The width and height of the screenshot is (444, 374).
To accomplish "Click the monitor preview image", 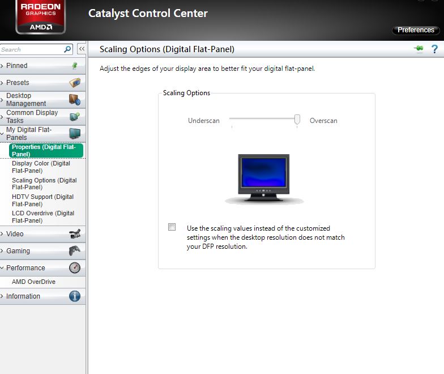I will click(264, 179).
